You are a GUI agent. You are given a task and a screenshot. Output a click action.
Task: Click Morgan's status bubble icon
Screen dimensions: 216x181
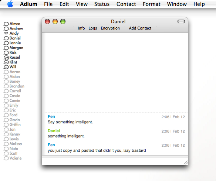pos(6,48)
